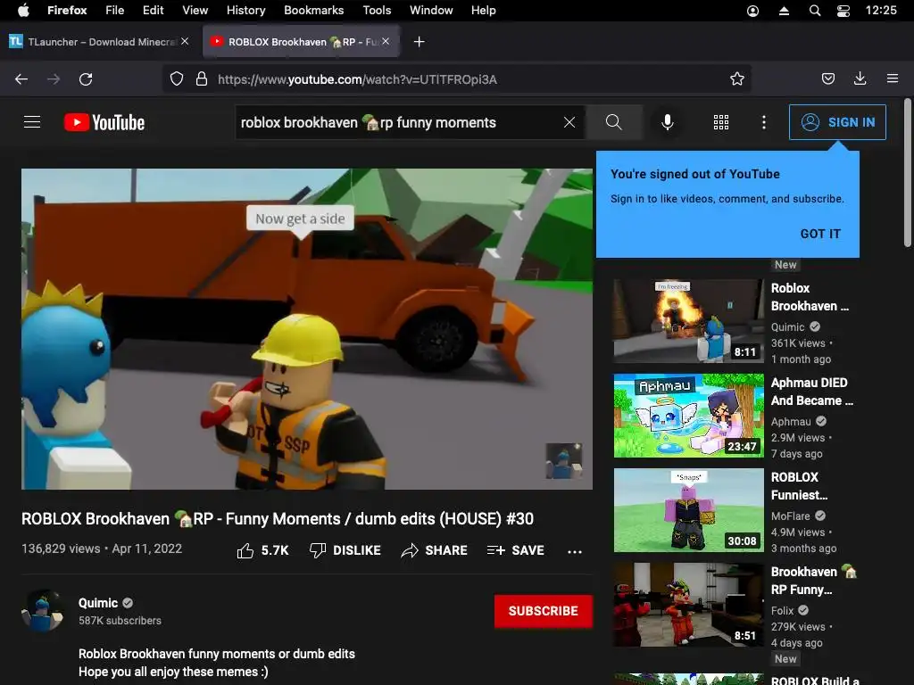Click the video player area
This screenshot has width=914, height=685.
click(307, 329)
